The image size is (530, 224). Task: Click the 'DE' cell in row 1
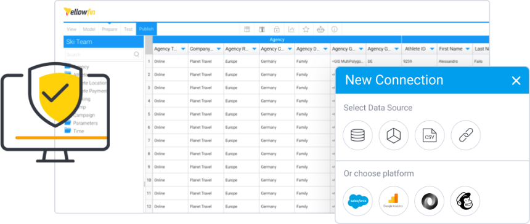[x=384, y=62]
